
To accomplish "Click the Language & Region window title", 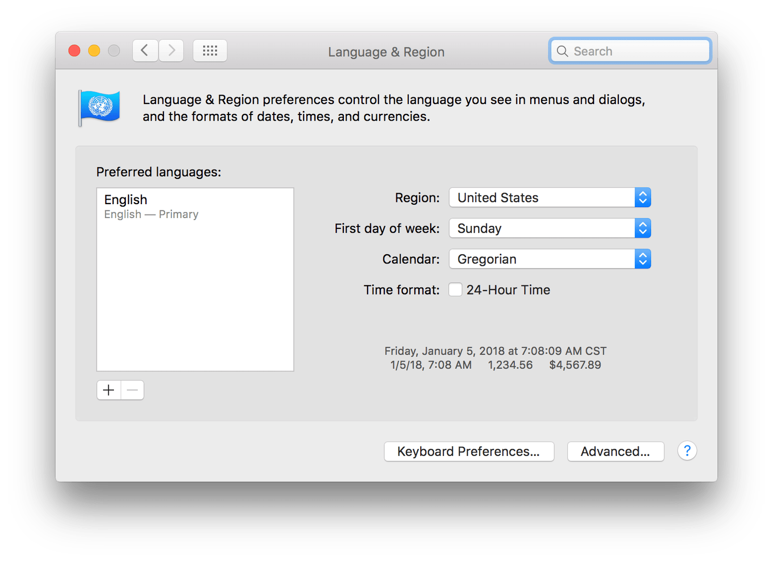I will (386, 52).
